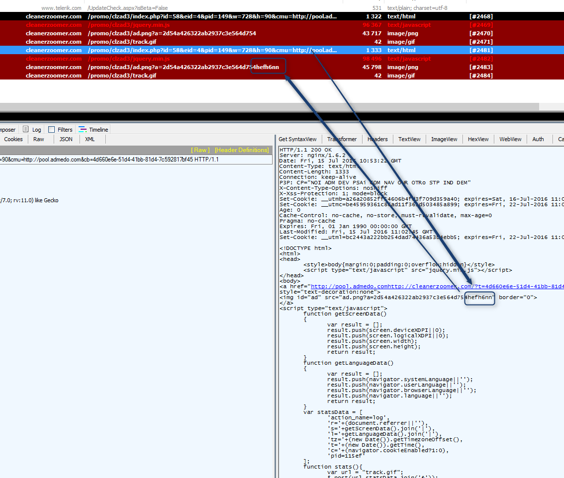Select session #2470 ad.png row

point(282,33)
